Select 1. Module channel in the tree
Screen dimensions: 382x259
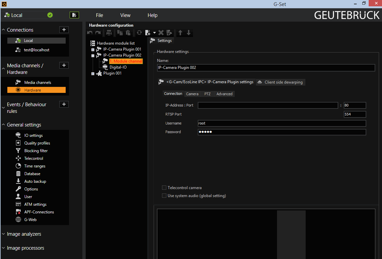click(126, 61)
